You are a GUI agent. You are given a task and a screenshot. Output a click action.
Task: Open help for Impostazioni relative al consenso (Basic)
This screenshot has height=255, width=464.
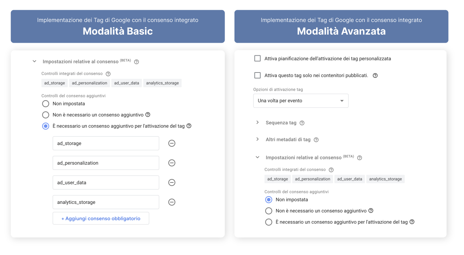[136, 61]
